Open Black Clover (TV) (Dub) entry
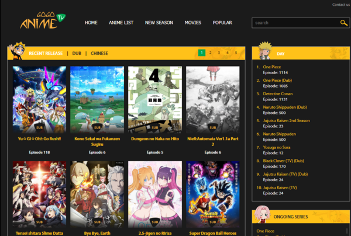This screenshot has width=351, height=236. (283, 161)
